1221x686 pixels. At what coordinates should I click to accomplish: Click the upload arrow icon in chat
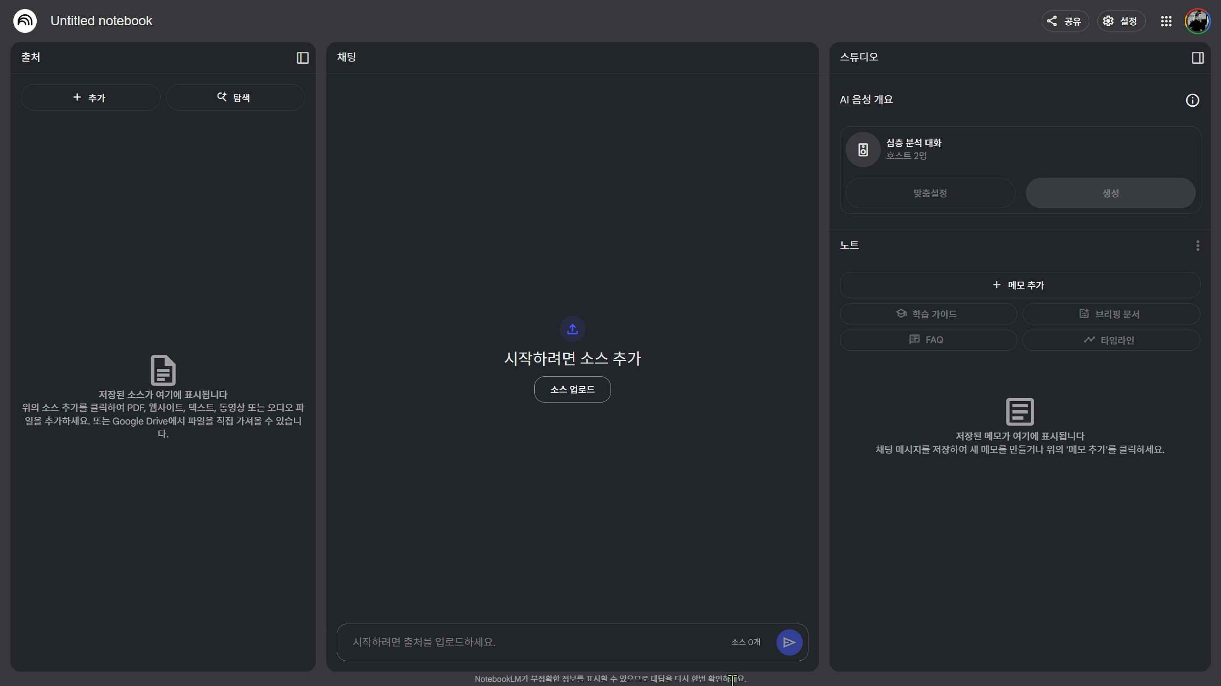[572, 329]
